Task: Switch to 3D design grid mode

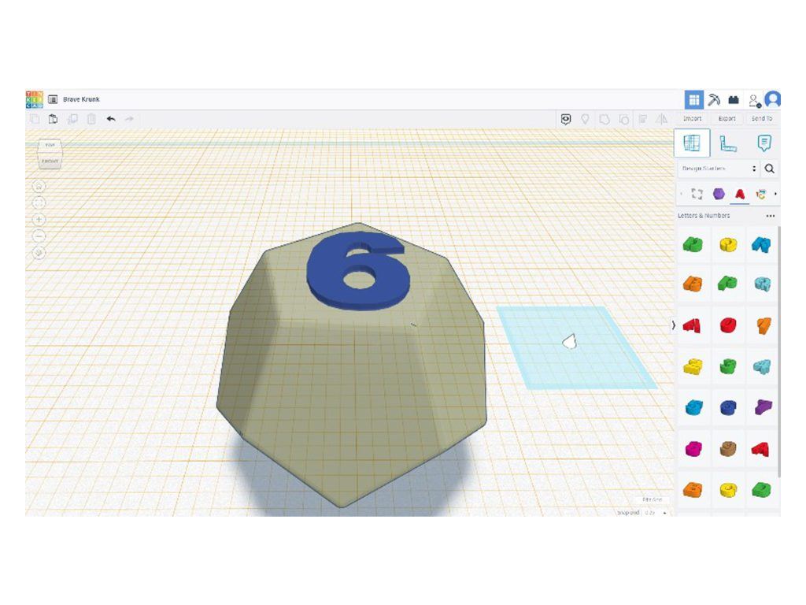Action: click(694, 99)
